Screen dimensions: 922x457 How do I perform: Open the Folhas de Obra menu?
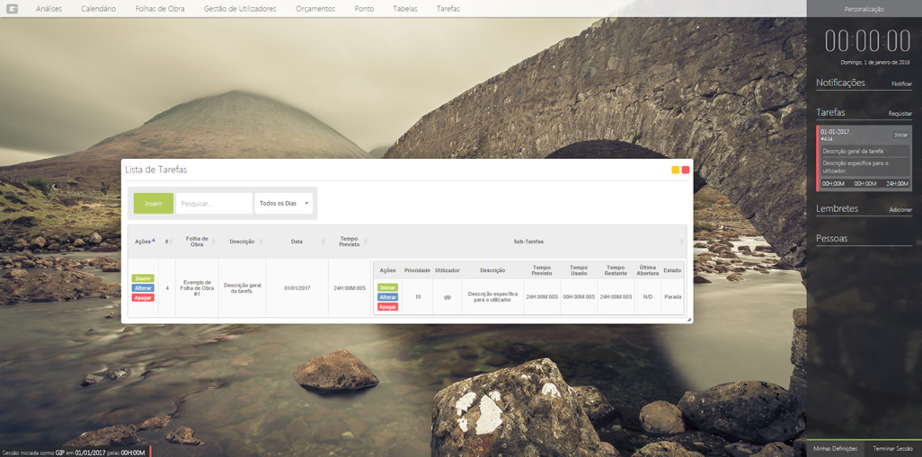click(x=160, y=9)
